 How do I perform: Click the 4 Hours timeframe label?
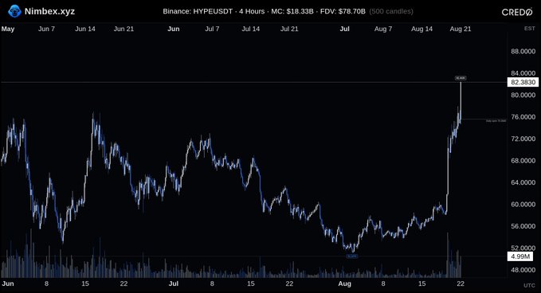[x=252, y=11]
